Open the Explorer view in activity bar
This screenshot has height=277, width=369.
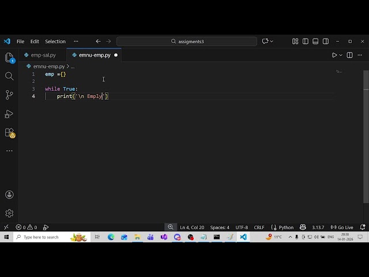point(9,58)
